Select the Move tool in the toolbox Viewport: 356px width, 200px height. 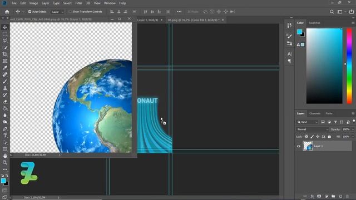[5, 27]
